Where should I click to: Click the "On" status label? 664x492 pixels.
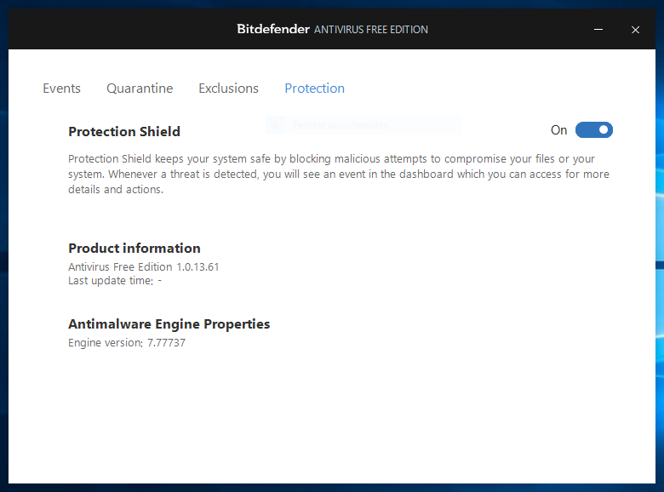(x=558, y=130)
